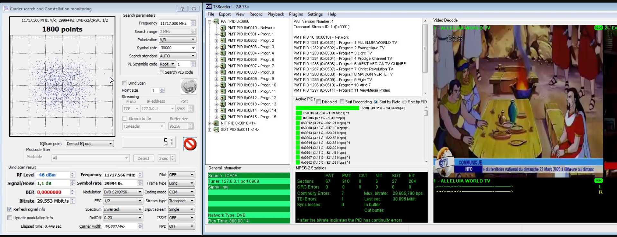
Task: Click the PAT info panel vertical scrollbar
Action: pyautogui.click(x=425, y=57)
